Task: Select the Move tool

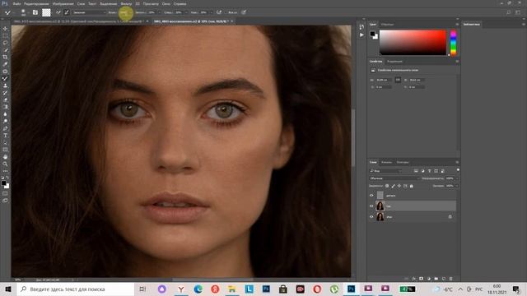Action: [x=5, y=29]
